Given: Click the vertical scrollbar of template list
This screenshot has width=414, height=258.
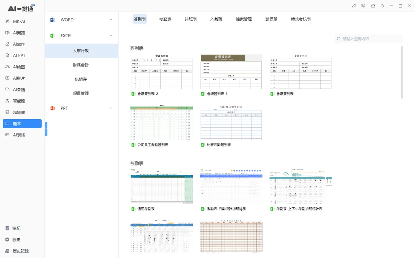Looking at the screenshot, I should 402,72.
